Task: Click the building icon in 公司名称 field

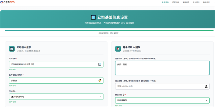Action: tap(100, 64)
